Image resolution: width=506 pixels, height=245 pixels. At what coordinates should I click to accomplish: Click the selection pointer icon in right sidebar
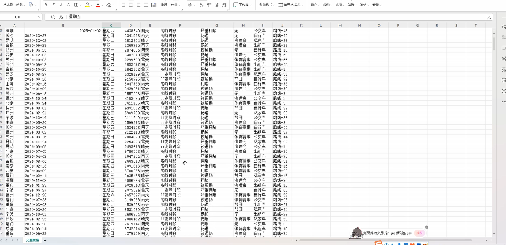pyautogui.click(x=504, y=27)
